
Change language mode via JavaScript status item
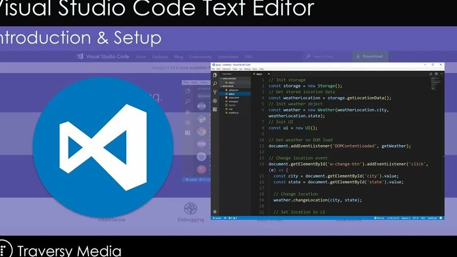[x=432, y=218]
